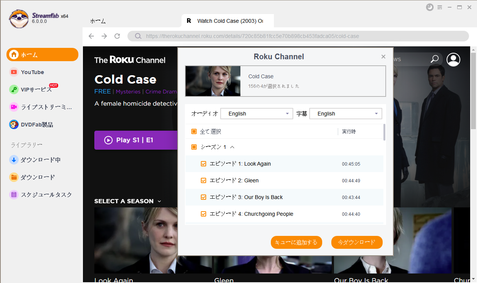
Task: Click キューに追加する button
Action: pyautogui.click(x=296, y=242)
